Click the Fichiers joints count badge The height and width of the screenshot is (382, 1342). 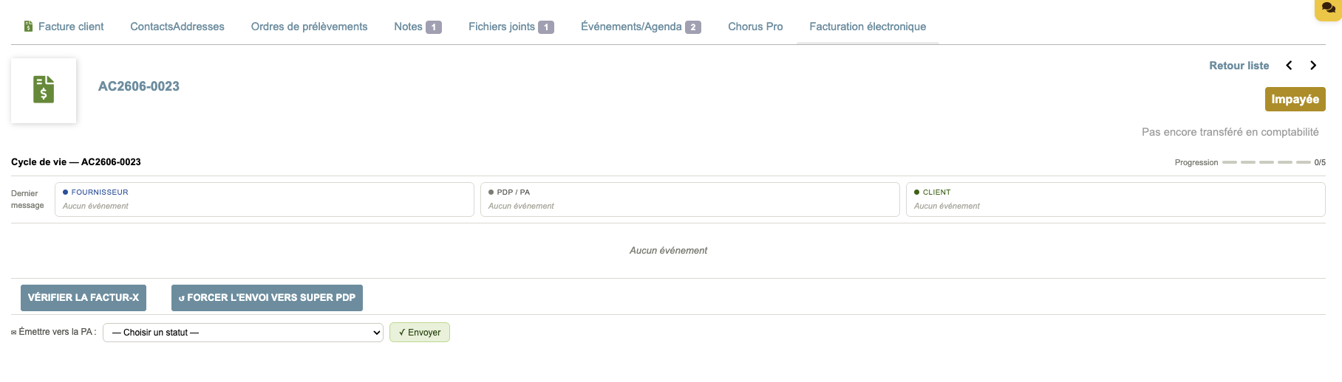546,27
